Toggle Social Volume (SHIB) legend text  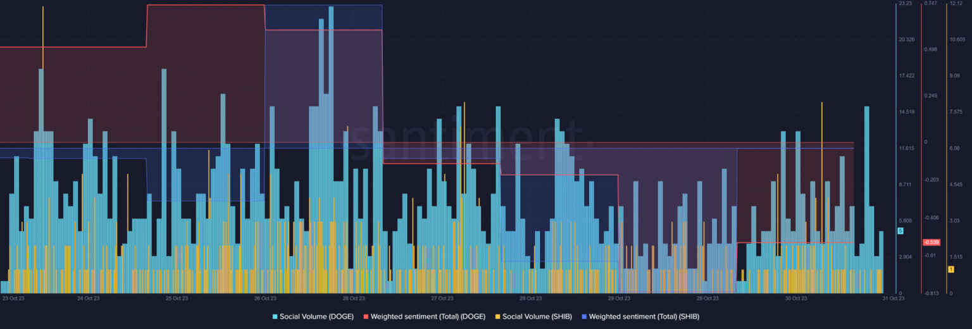(x=536, y=316)
